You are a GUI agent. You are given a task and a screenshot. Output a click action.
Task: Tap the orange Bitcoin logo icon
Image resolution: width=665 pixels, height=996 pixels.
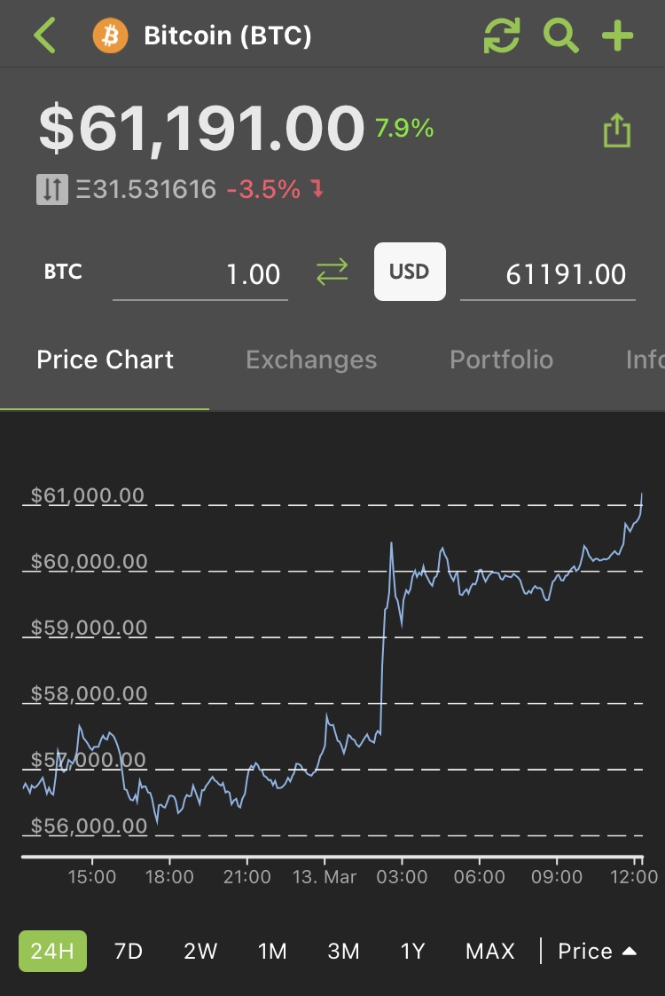[111, 36]
